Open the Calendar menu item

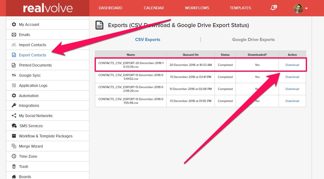[x=154, y=8]
